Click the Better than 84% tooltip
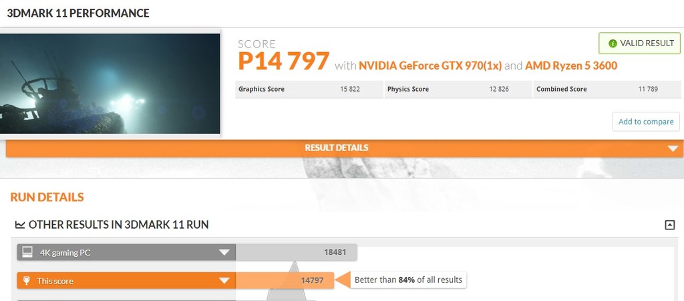Viewport: 684px width, 301px height. [x=407, y=280]
